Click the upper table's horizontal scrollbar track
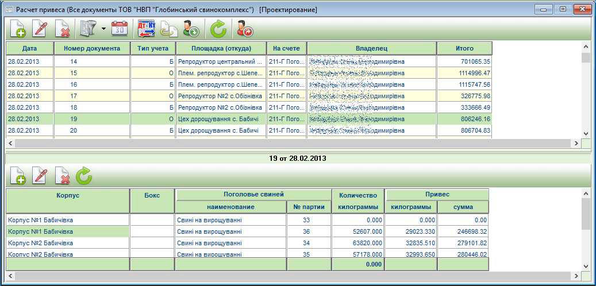This screenshot has width=596, height=286. 287,142
